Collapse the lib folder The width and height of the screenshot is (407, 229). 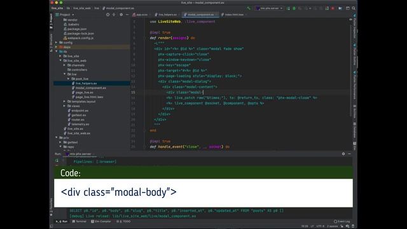[x=57, y=52]
